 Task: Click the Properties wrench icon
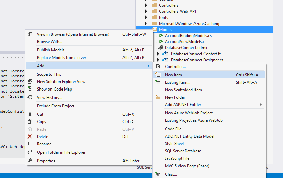[x=30, y=161]
